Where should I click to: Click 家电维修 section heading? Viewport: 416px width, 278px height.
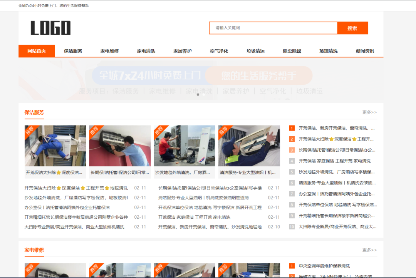34,250
